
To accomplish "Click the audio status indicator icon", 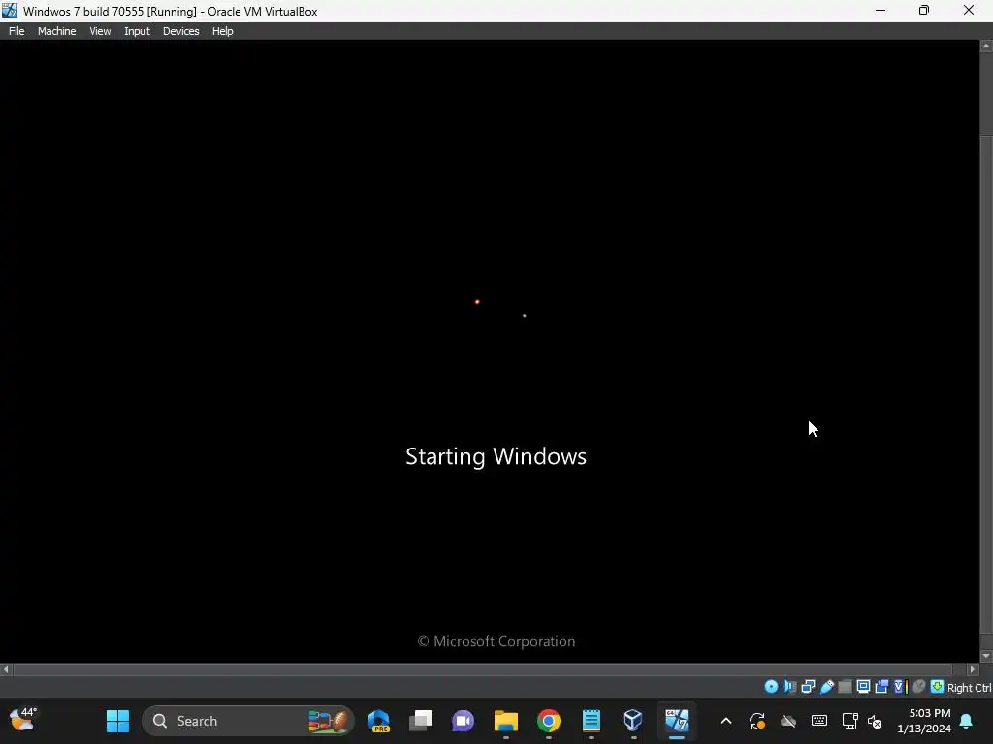I will click(x=789, y=687).
